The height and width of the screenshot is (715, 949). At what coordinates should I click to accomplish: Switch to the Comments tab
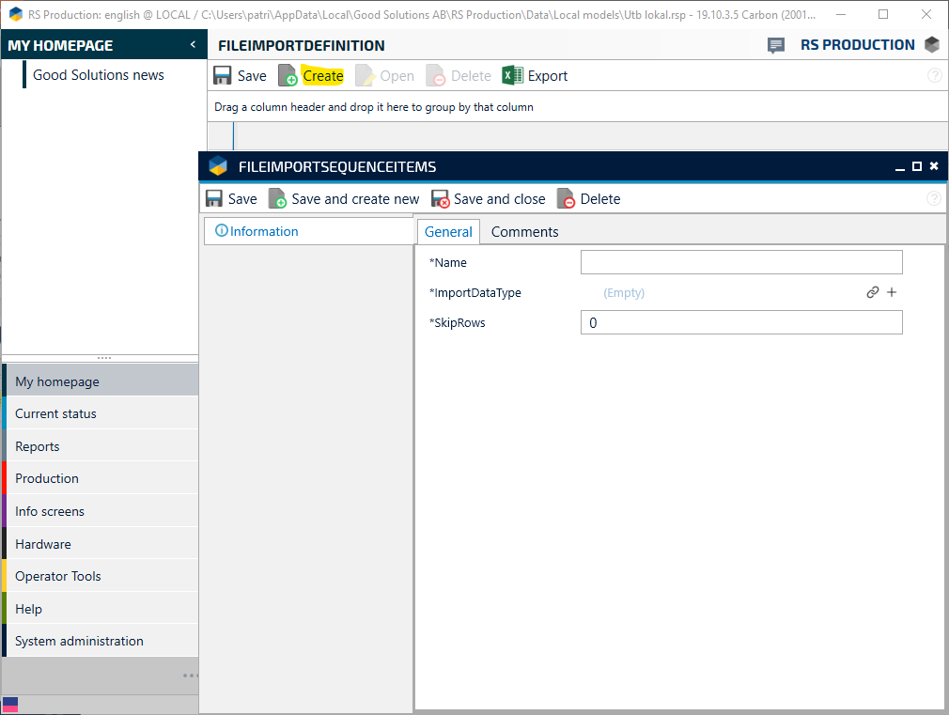524,232
